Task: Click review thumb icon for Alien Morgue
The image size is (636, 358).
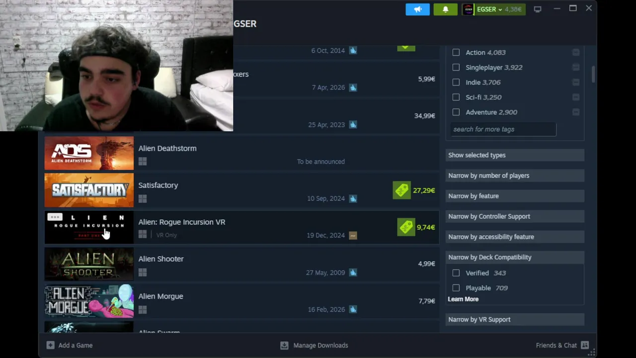Action: [353, 309]
